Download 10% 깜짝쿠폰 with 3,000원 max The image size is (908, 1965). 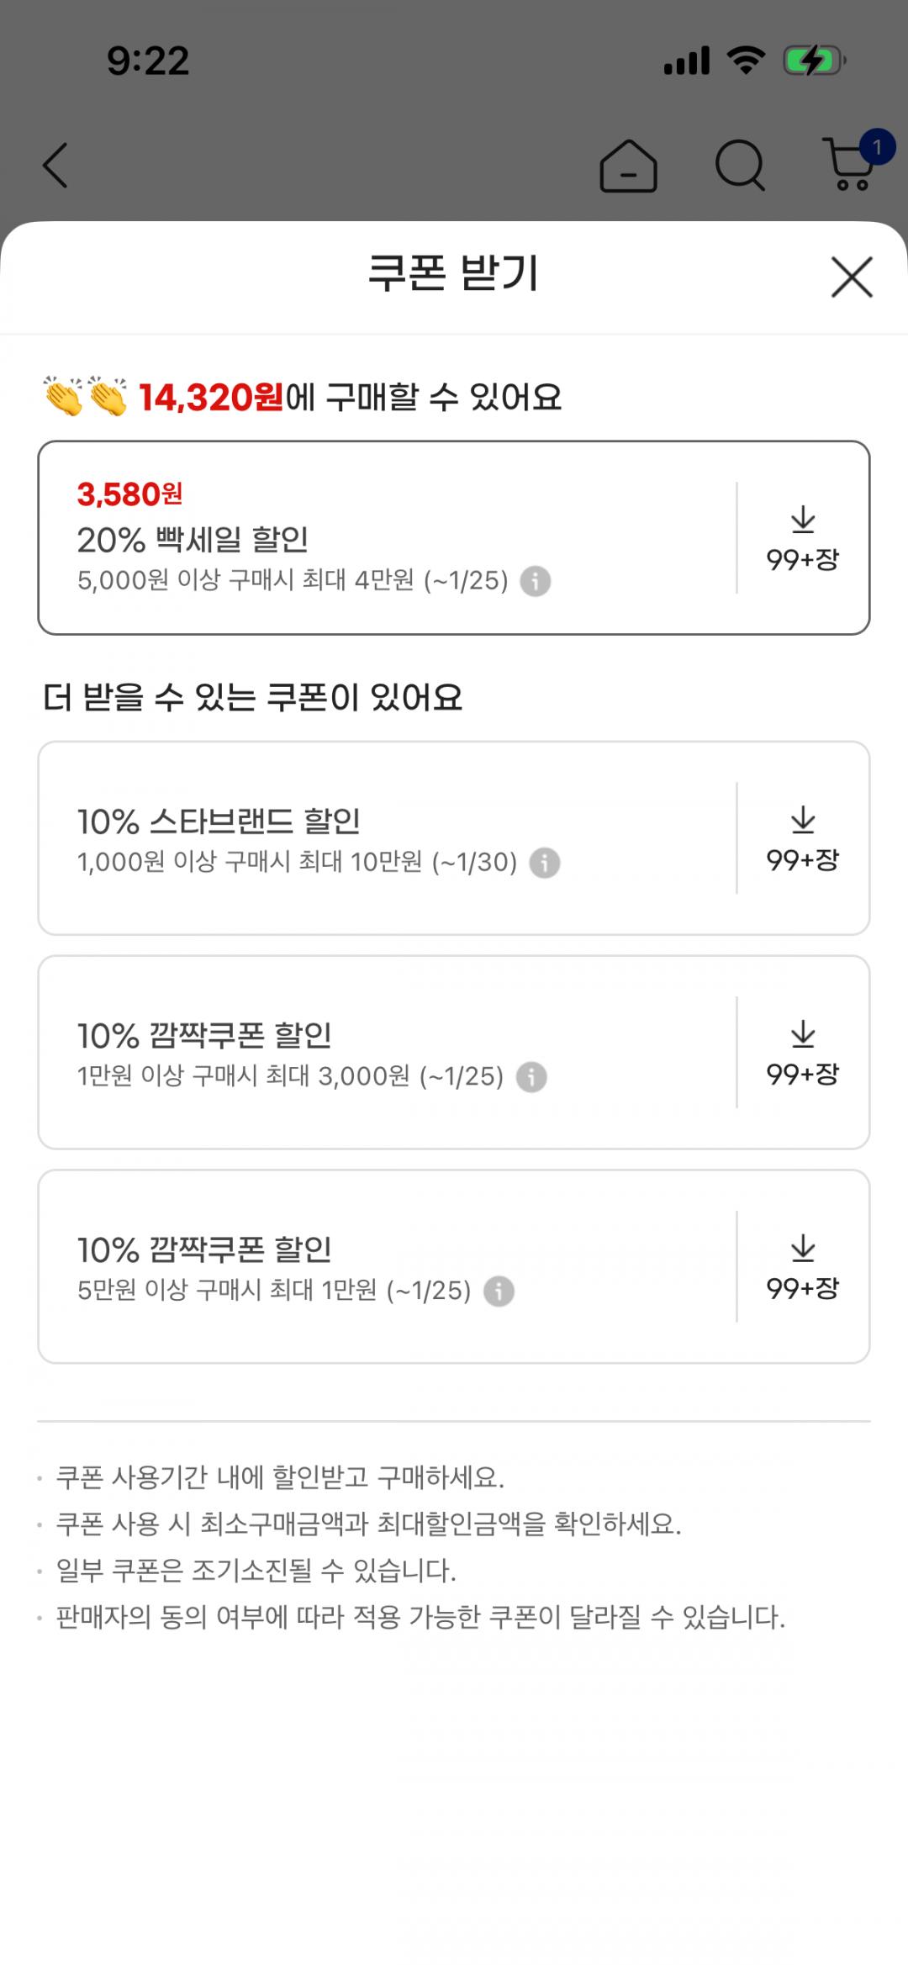pyautogui.click(x=803, y=1053)
